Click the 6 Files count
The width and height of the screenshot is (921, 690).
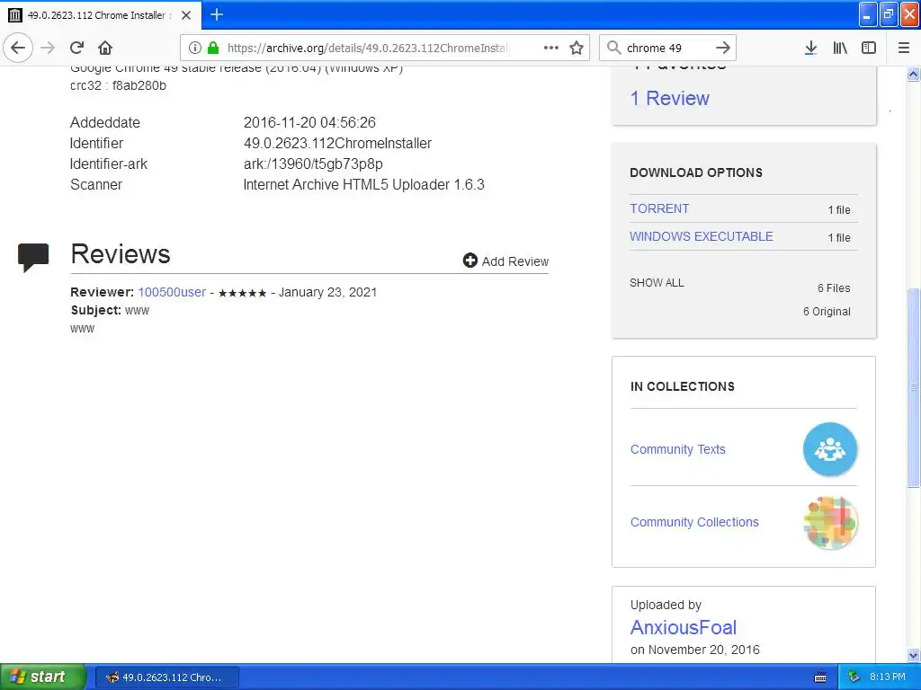tap(834, 288)
